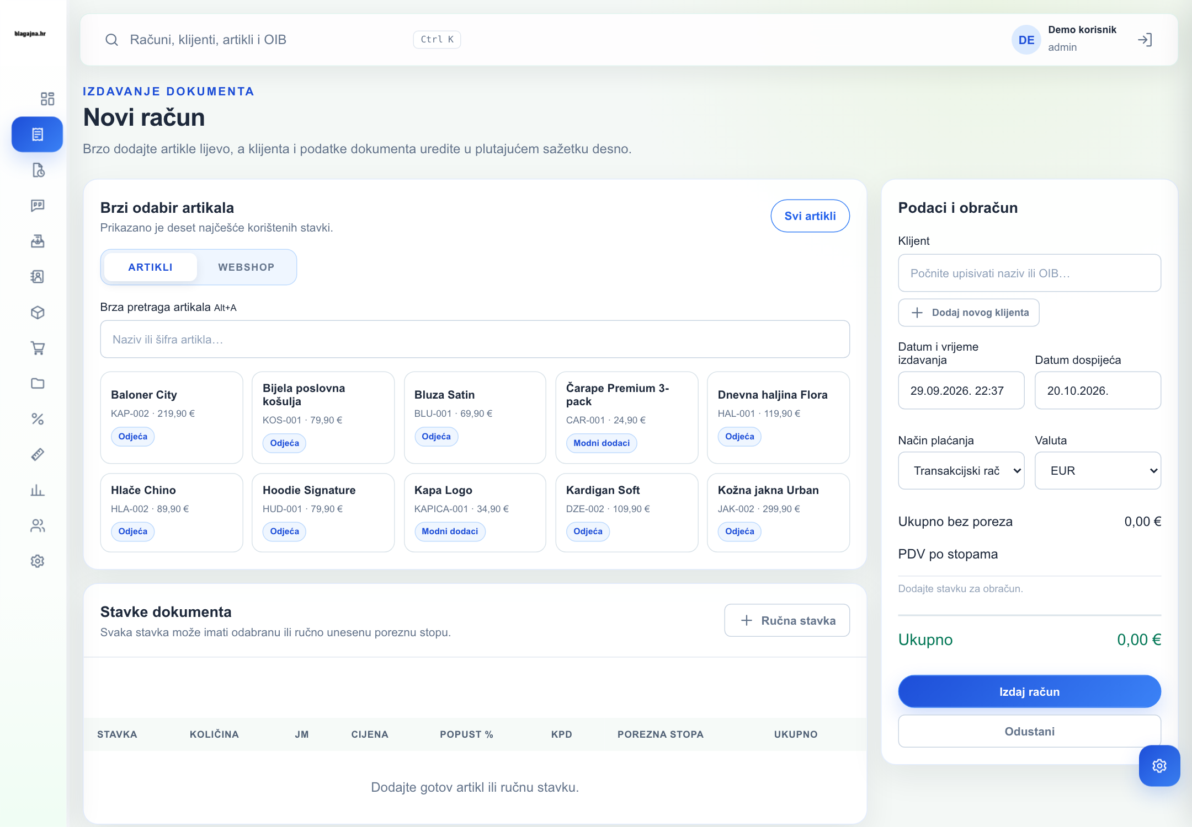Click the DE user avatar
The height and width of the screenshot is (827, 1192).
(x=1026, y=40)
